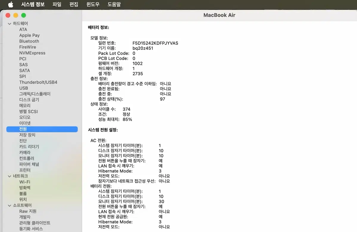Viewport: 357px width, 232px height.
Task: Zoom window with the green button
Action: pyautogui.click(x=24, y=15)
